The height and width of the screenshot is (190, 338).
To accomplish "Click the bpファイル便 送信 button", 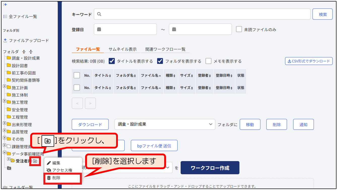I will [154, 146].
